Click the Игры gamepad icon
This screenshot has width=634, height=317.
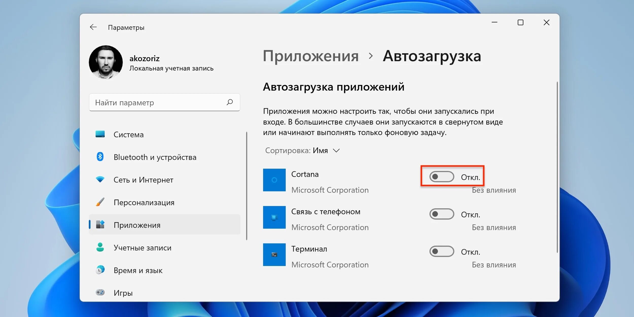100,292
